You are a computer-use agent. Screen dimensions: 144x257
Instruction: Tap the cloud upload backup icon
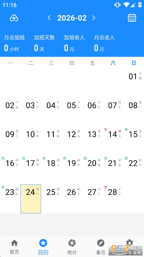pyautogui.click(x=14, y=18)
